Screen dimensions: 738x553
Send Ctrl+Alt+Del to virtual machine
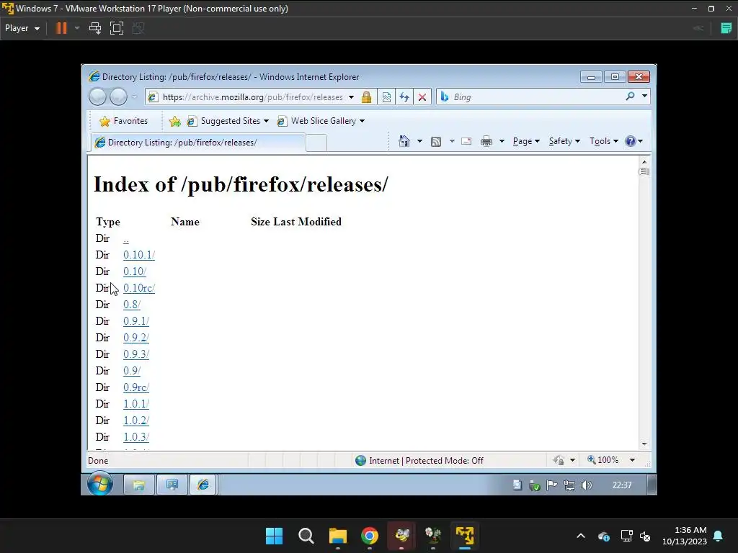coord(95,28)
